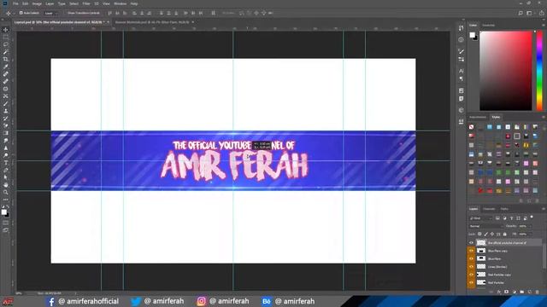Switch to the Swatches tab
The width and height of the screenshot is (547, 307).
(x=488, y=25)
